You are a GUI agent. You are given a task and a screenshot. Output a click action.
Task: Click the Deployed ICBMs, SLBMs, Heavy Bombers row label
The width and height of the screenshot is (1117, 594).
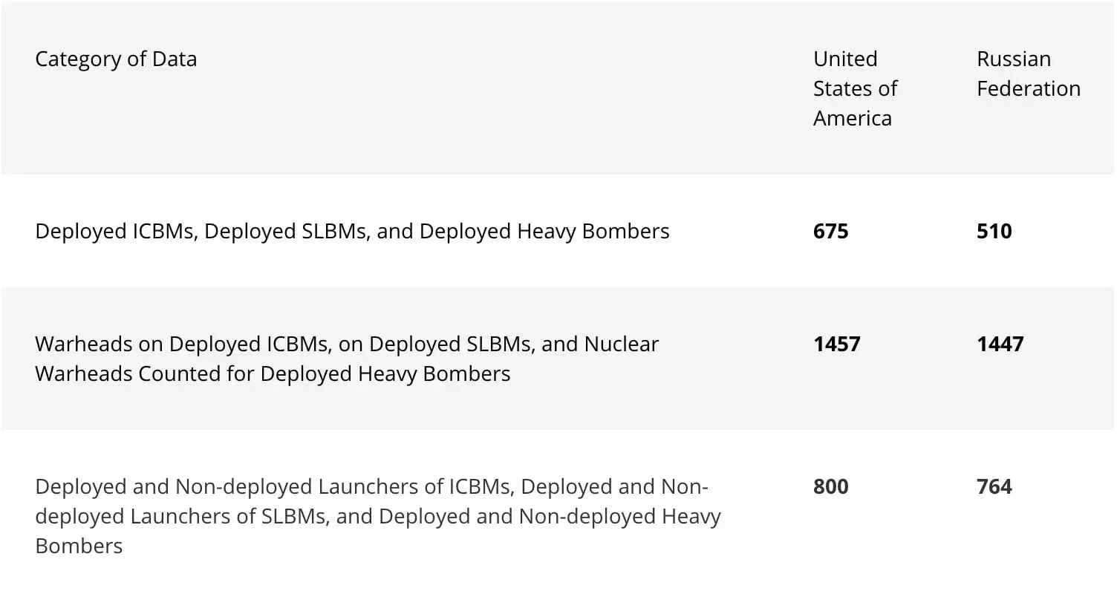[352, 232]
